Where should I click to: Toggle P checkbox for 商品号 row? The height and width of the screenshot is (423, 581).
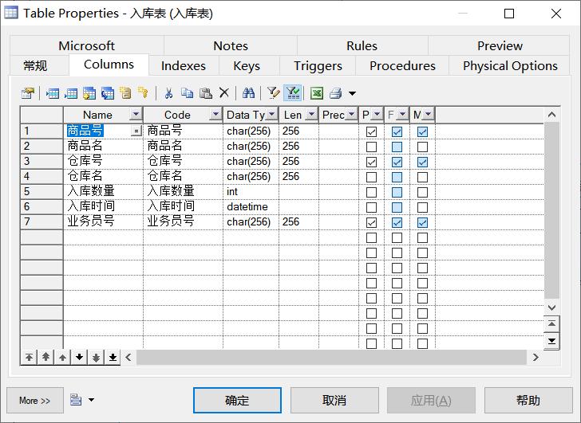(x=371, y=131)
